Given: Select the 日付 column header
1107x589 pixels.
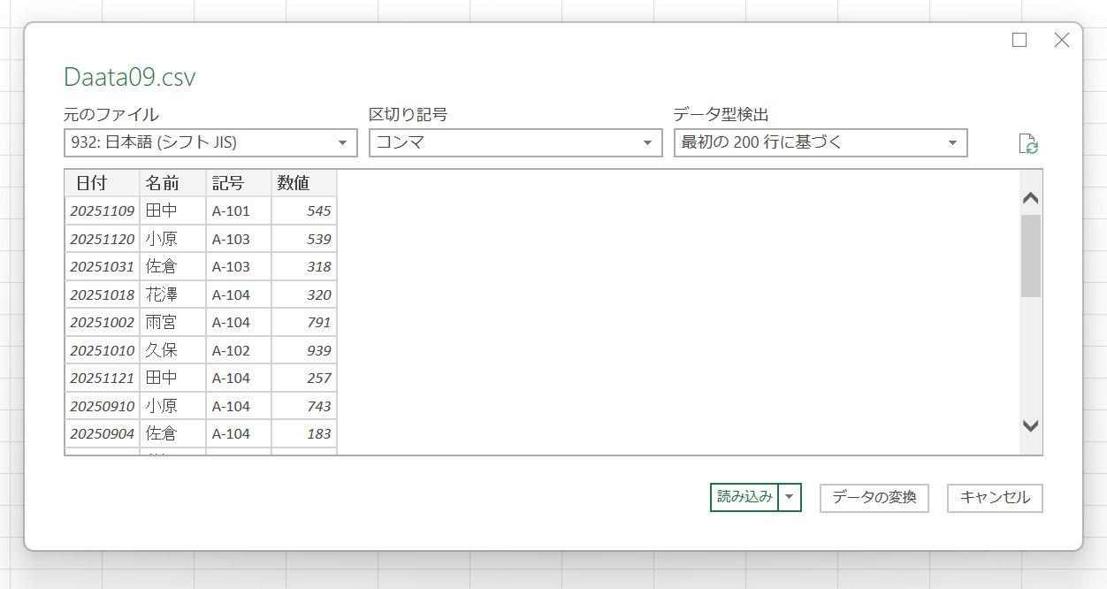Looking at the screenshot, I should (x=102, y=183).
